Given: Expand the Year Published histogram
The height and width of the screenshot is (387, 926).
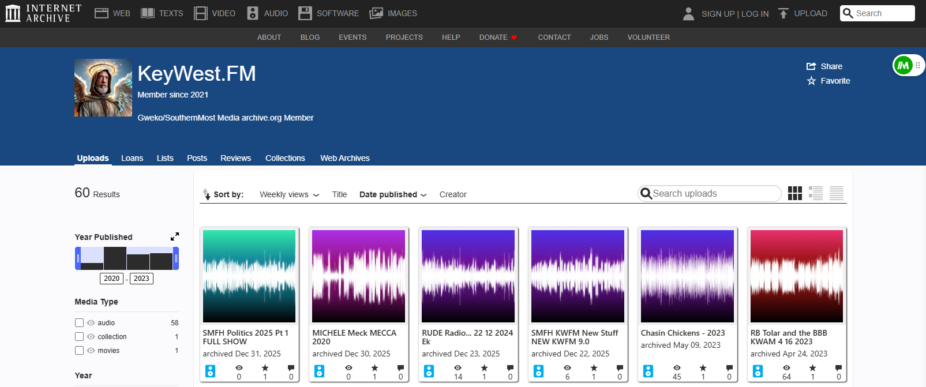Looking at the screenshot, I should pos(174,236).
